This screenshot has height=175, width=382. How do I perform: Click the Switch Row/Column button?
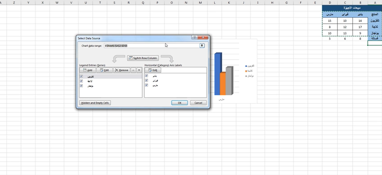[143, 58]
